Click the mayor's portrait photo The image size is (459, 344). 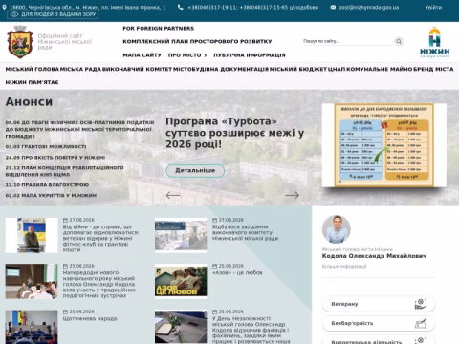tap(337, 229)
